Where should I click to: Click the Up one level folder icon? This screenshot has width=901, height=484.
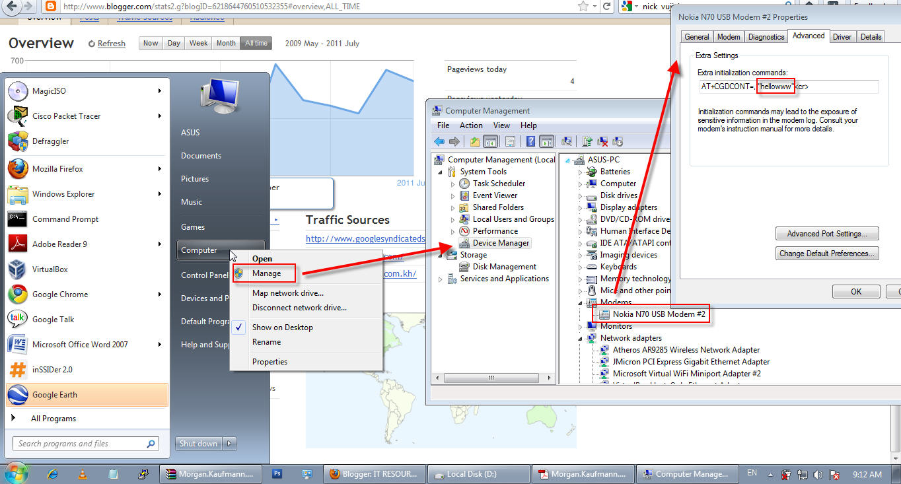point(475,141)
